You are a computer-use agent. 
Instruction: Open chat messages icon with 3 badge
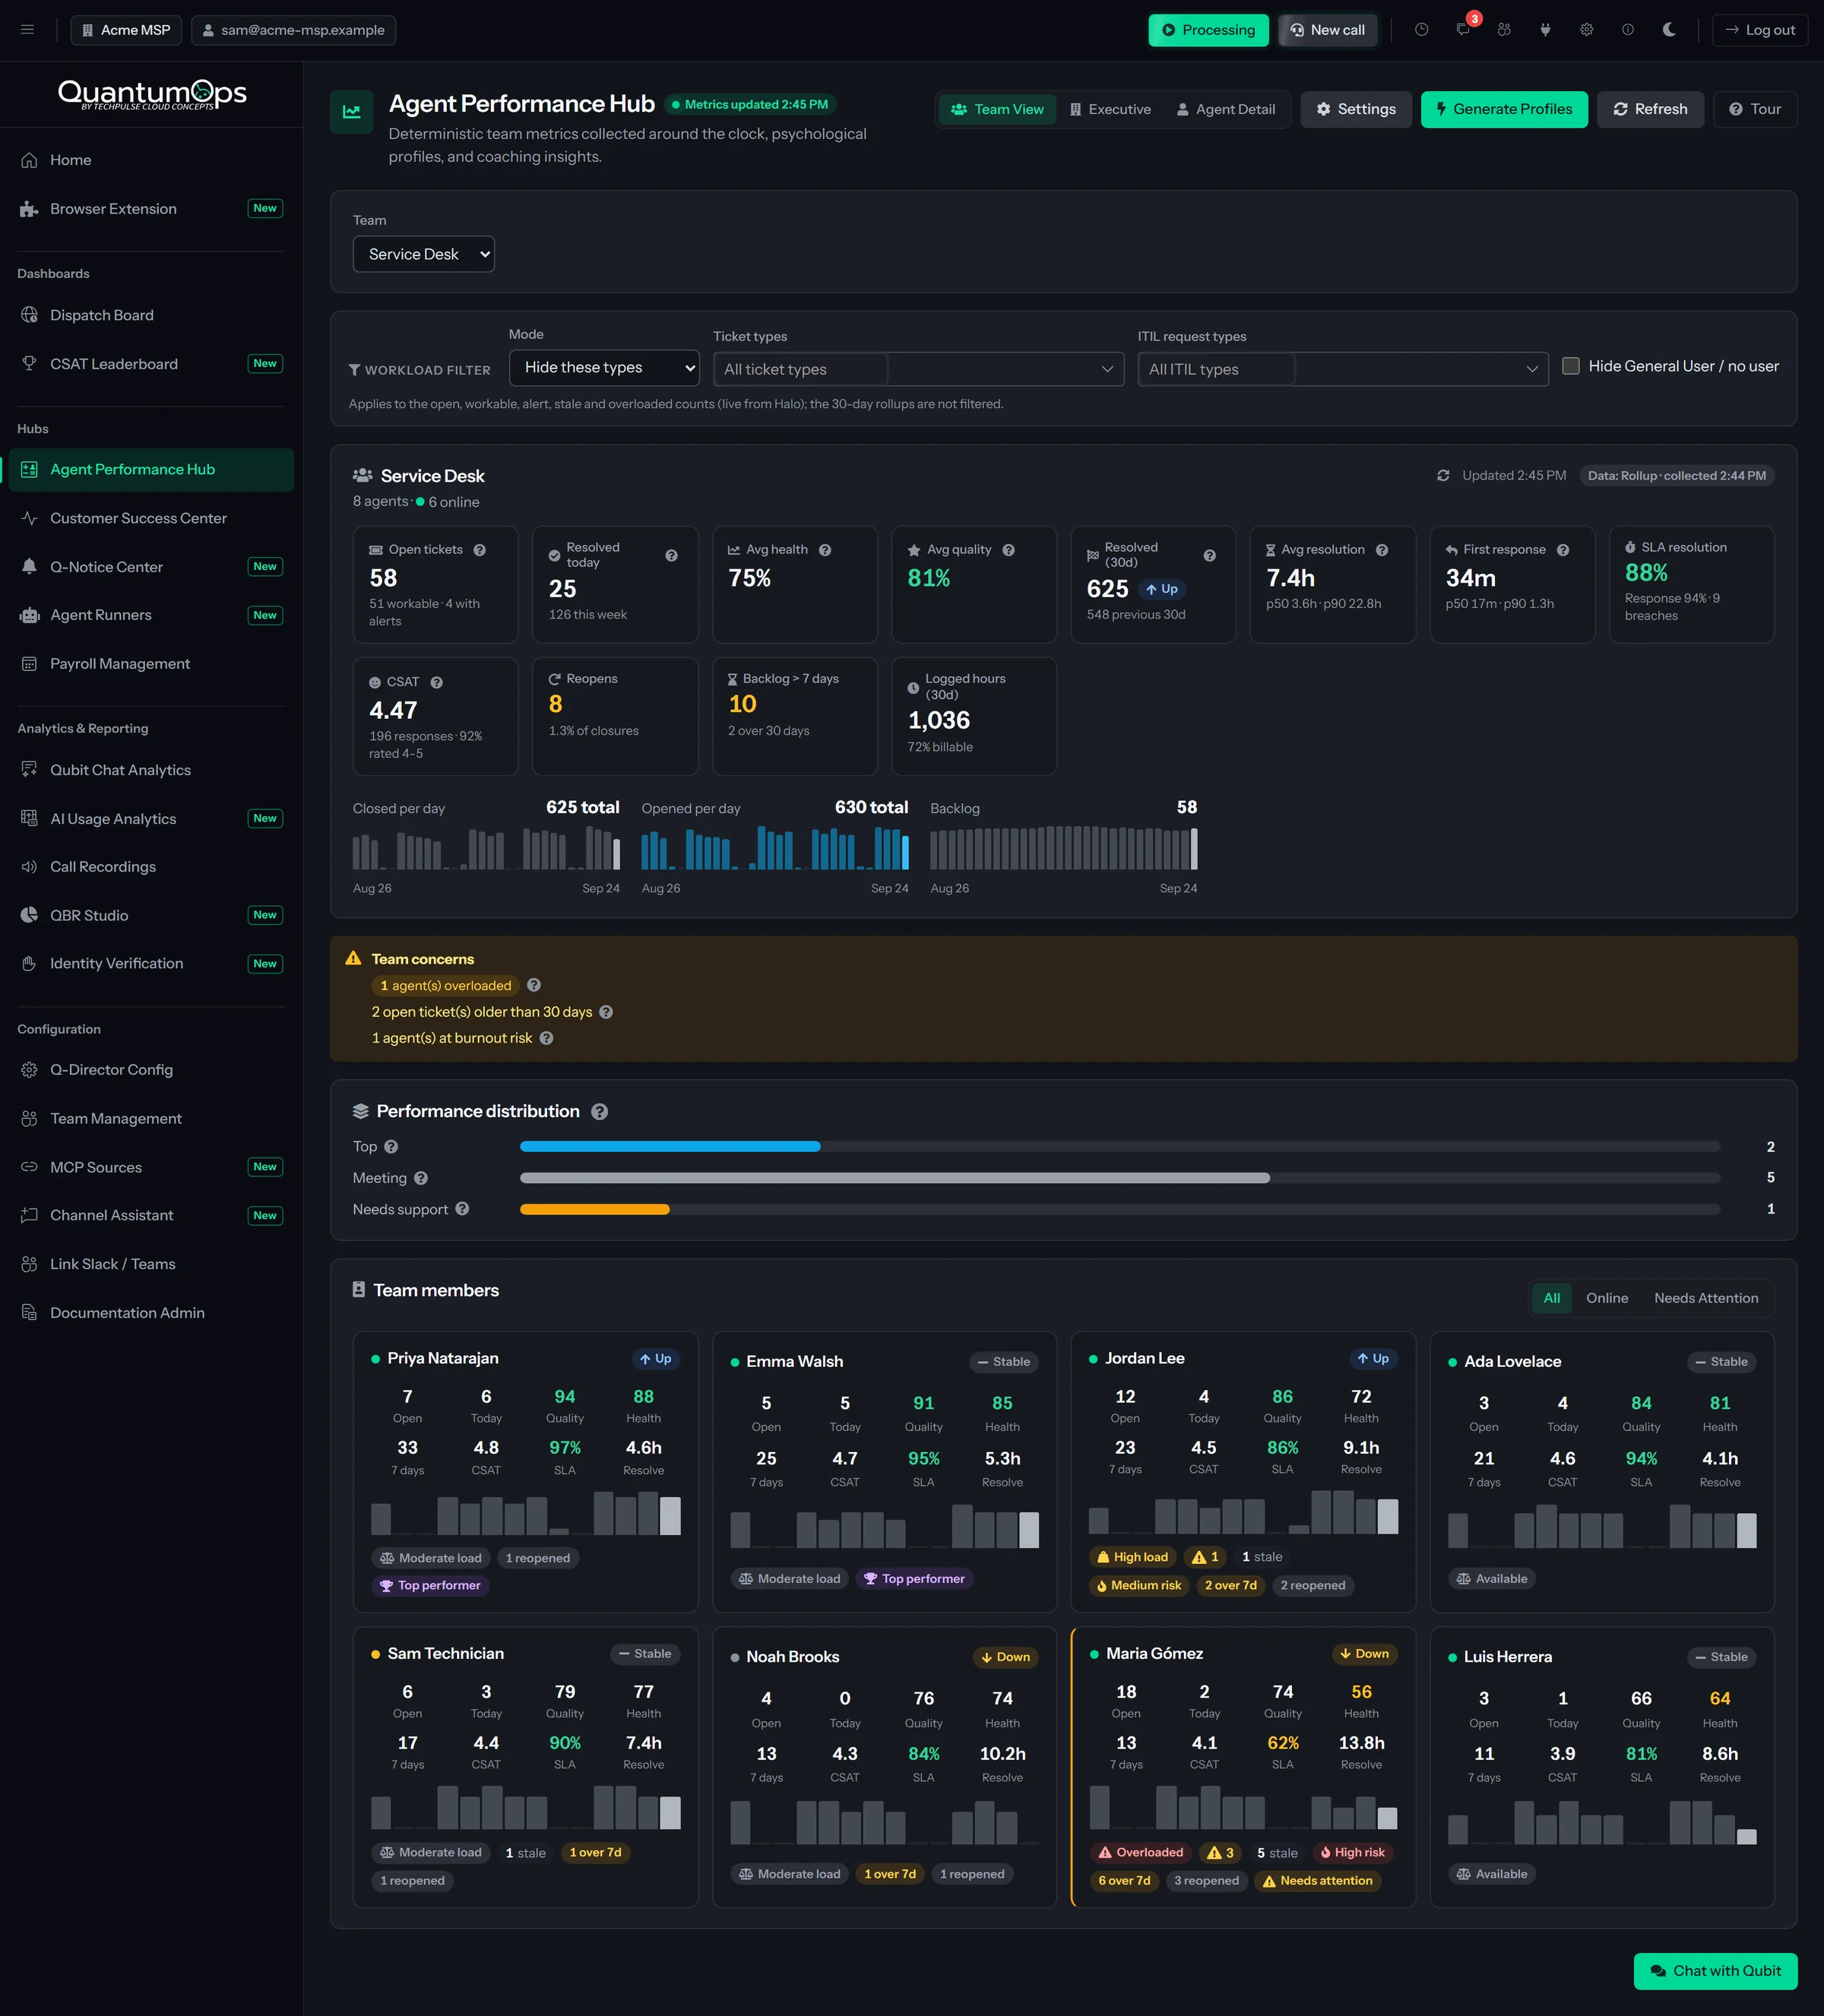1464,30
